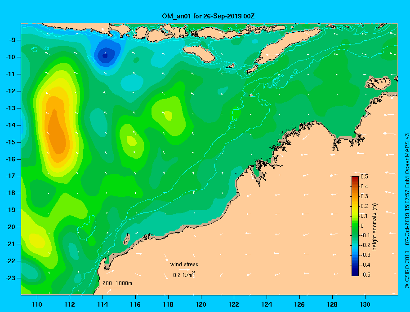Click longitude label '112' on the axis
Screen dimensions: 410x312
(70, 304)
